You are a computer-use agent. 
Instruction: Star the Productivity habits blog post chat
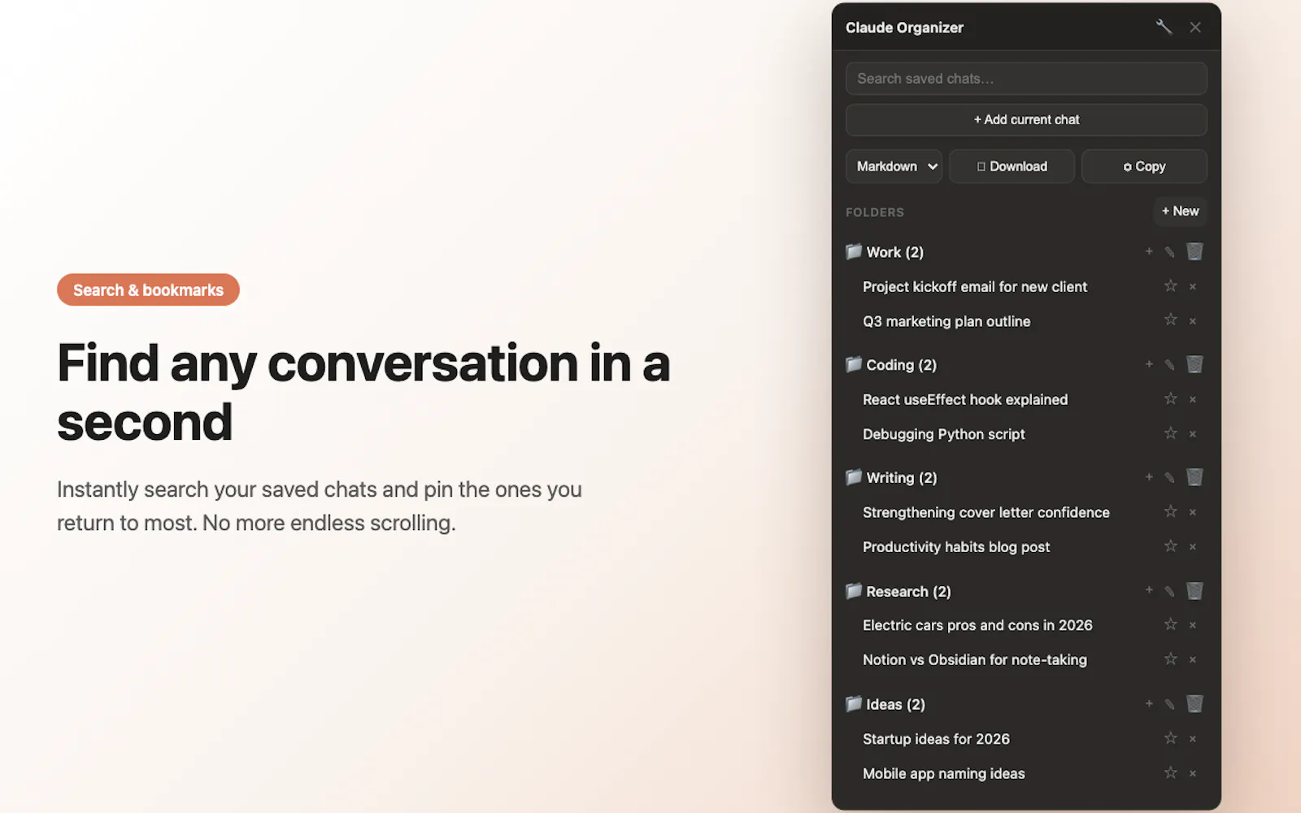point(1170,546)
